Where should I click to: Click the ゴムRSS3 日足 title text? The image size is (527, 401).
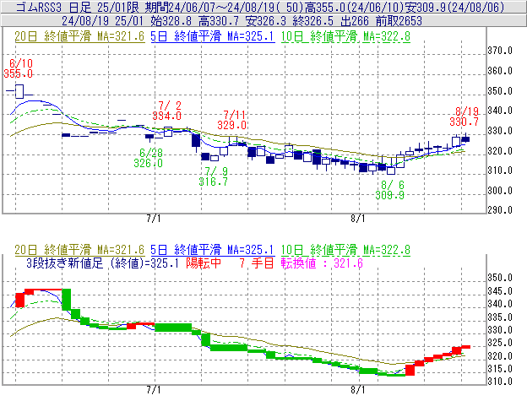53,7
